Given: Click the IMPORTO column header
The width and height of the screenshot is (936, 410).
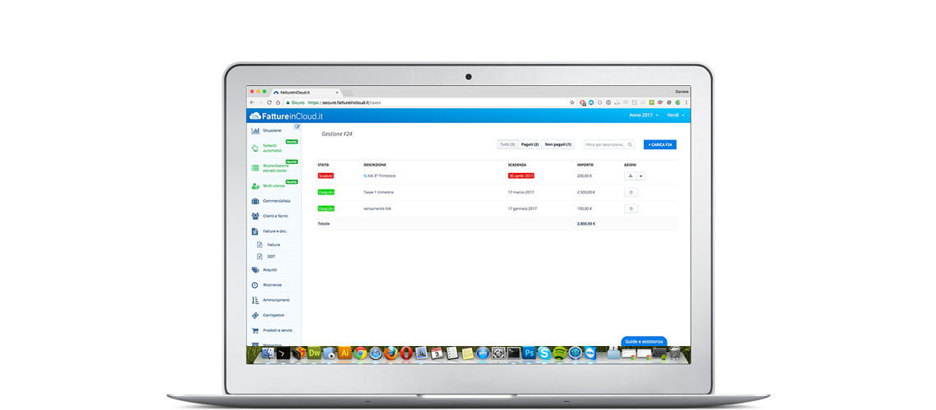Looking at the screenshot, I should click(x=585, y=165).
